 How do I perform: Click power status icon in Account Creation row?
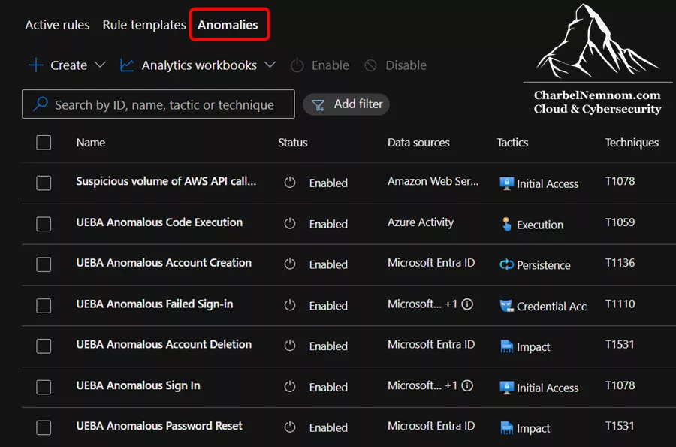290,264
